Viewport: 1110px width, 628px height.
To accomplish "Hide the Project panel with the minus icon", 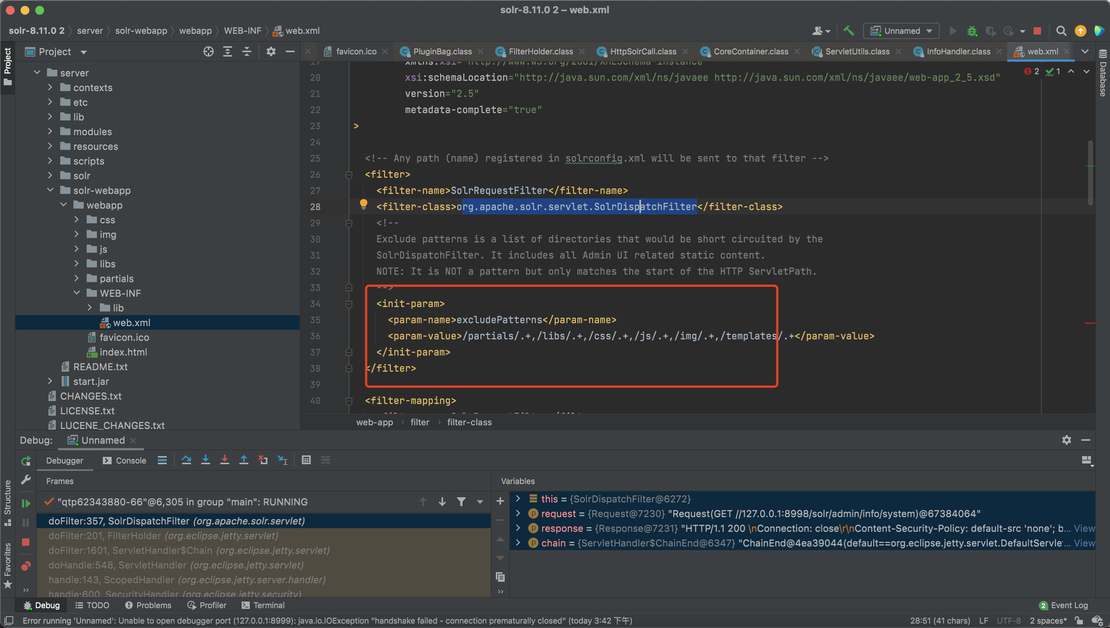I will click(x=290, y=52).
